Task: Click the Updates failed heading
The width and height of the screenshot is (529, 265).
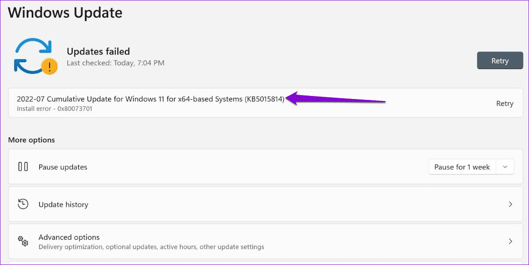Action: [98, 51]
